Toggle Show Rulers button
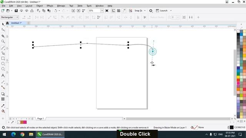246x138 pixels. (x=113, y=11)
